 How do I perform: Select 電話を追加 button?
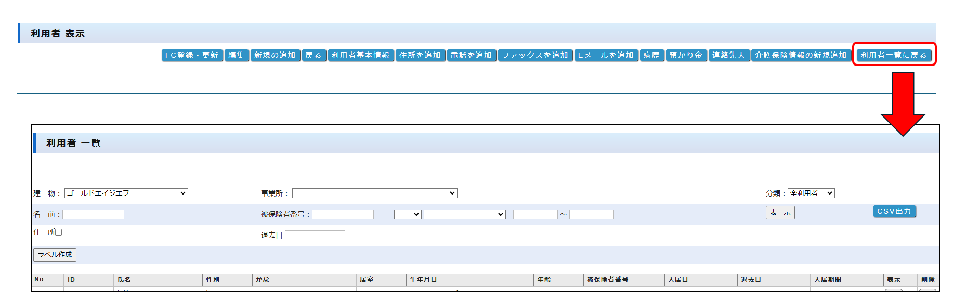pyautogui.click(x=471, y=55)
